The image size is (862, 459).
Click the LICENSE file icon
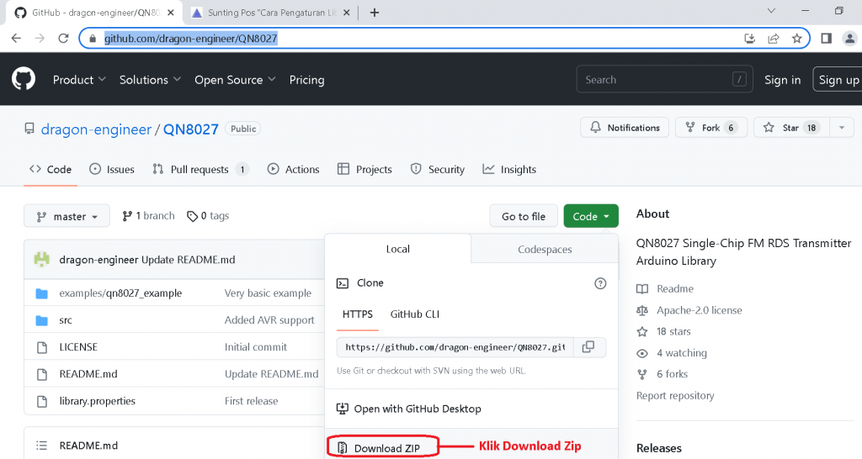[42, 347]
